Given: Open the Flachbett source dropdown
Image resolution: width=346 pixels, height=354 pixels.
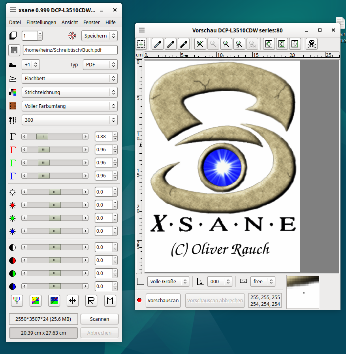Looking at the screenshot, I should (x=70, y=78).
